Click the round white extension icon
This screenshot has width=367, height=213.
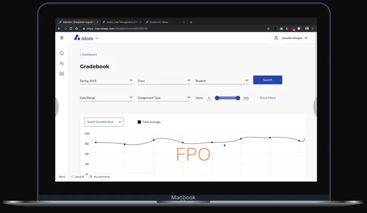(x=299, y=28)
